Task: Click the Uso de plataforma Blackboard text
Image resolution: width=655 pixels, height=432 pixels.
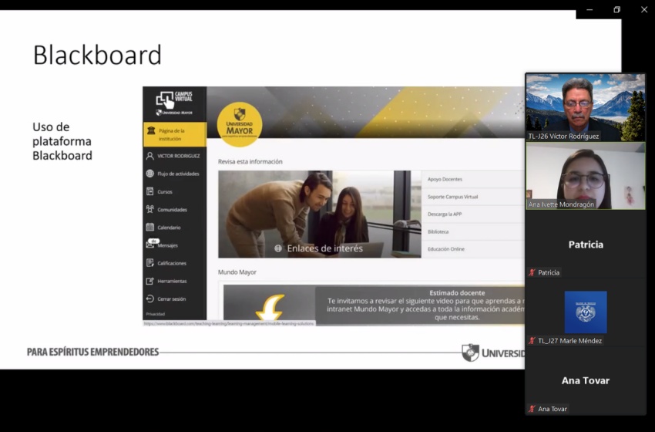Action: tap(62, 141)
